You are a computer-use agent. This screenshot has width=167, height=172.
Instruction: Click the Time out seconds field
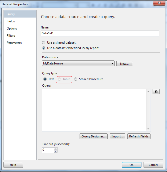coord(48,150)
